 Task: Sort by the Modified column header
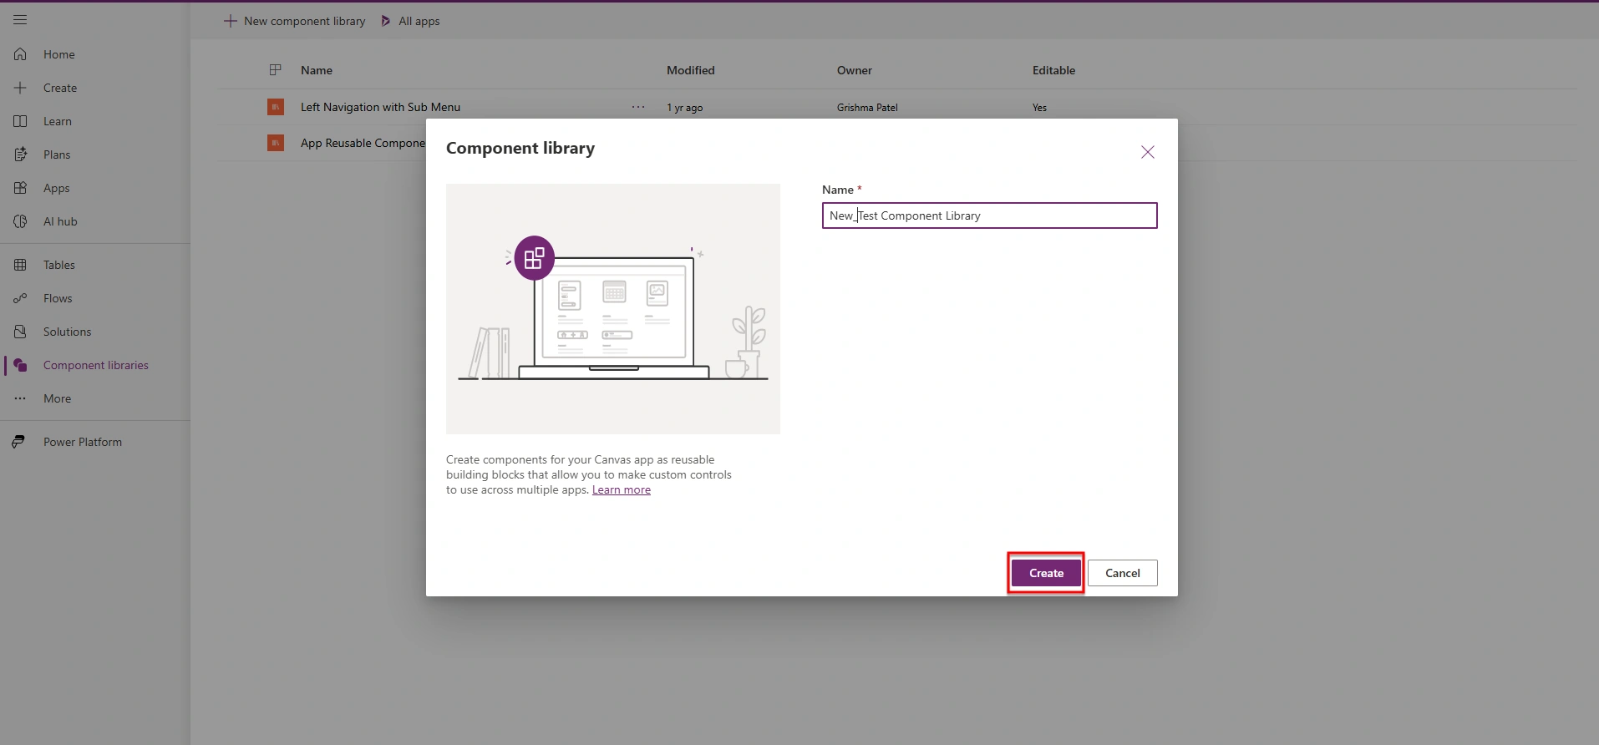pyautogui.click(x=691, y=70)
